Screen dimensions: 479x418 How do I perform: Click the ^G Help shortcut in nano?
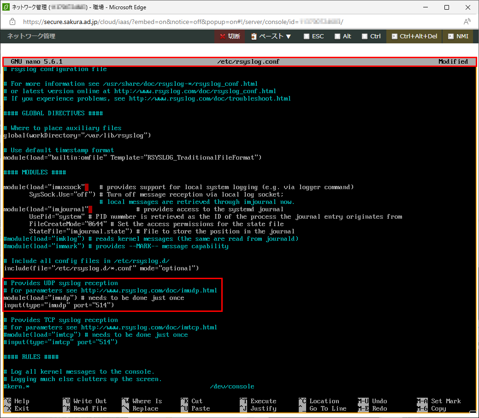pyautogui.click(x=17, y=401)
